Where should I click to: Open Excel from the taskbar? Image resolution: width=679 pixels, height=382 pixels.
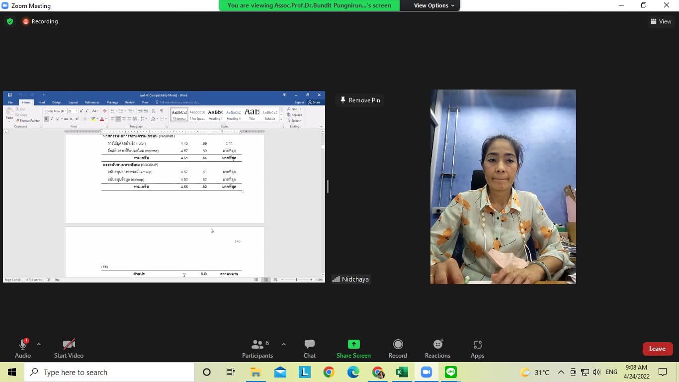402,372
